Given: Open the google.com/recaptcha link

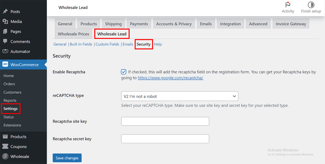Looking at the screenshot, I should click(x=170, y=78).
